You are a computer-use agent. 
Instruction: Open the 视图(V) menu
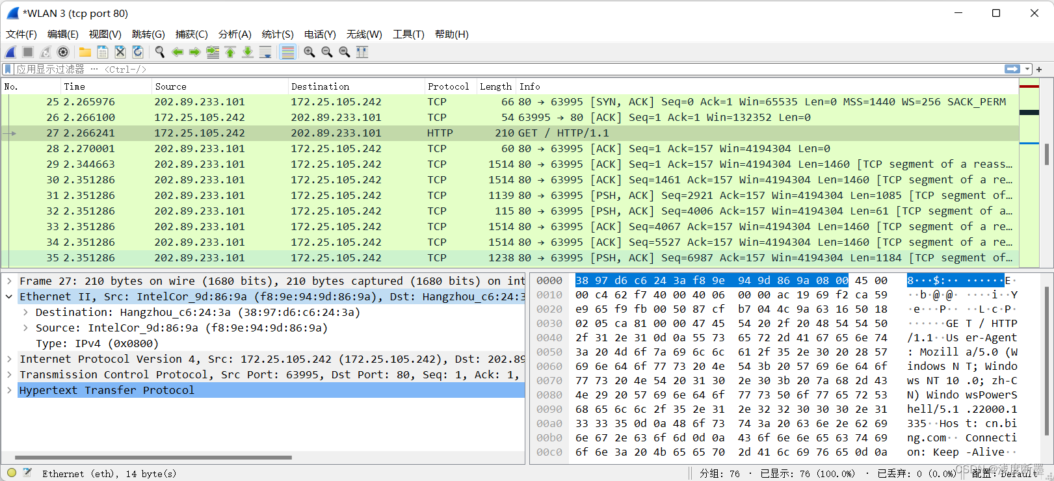[x=105, y=34]
